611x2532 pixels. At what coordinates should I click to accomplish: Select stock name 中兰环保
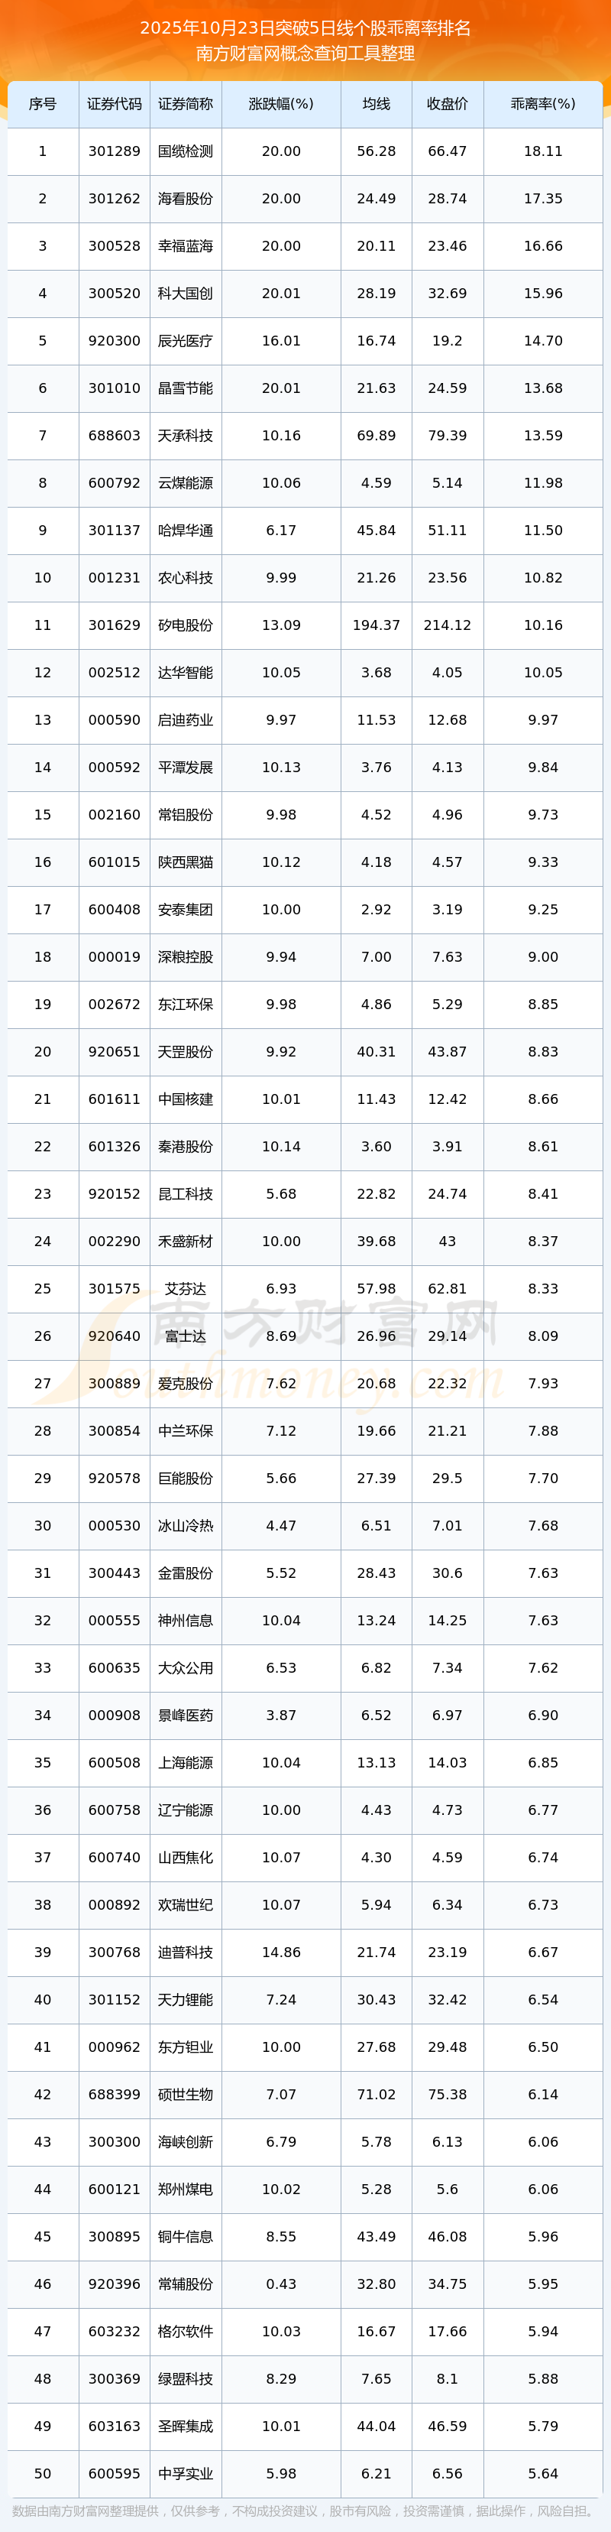click(x=186, y=1430)
